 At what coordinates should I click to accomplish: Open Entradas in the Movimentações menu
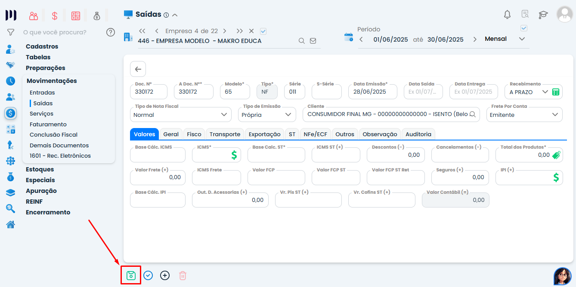click(42, 92)
